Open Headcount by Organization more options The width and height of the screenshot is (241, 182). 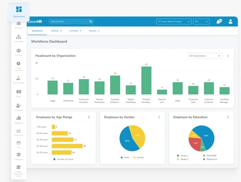(x=228, y=56)
